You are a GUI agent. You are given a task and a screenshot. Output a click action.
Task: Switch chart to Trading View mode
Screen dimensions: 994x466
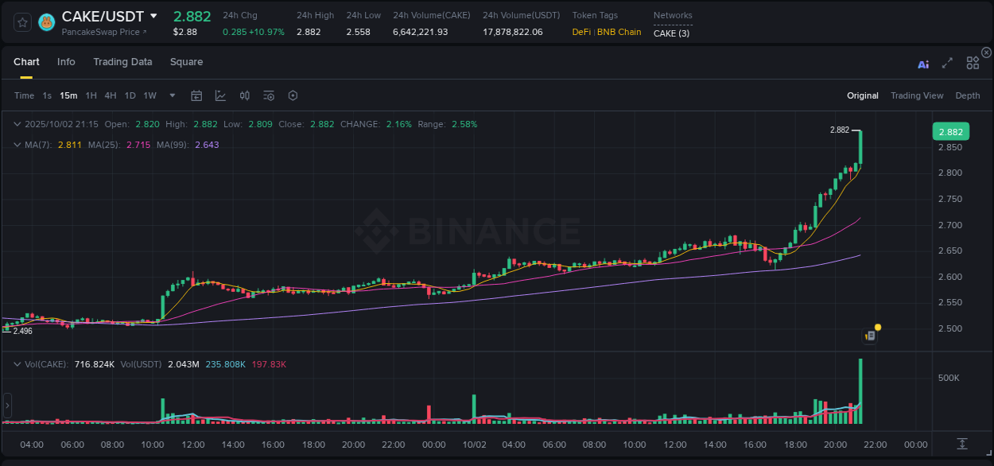click(x=917, y=95)
